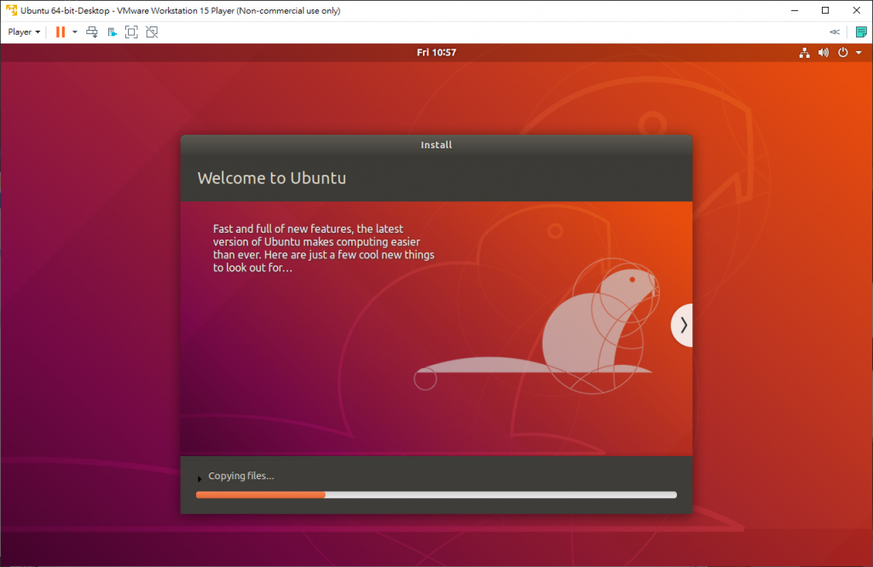Send Ctrl+Alt+Del to the VM
The height and width of the screenshot is (567, 873).
(92, 32)
